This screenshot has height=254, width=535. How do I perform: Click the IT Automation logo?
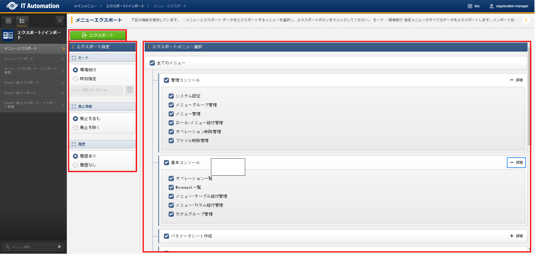33,6
